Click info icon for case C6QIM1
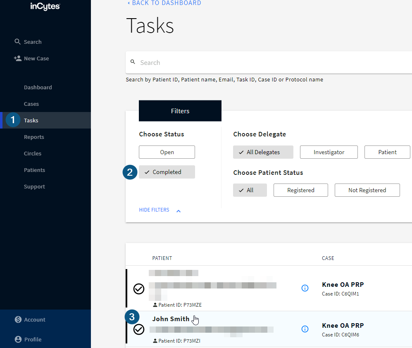This screenshot has width=412, height=348. 305,288
